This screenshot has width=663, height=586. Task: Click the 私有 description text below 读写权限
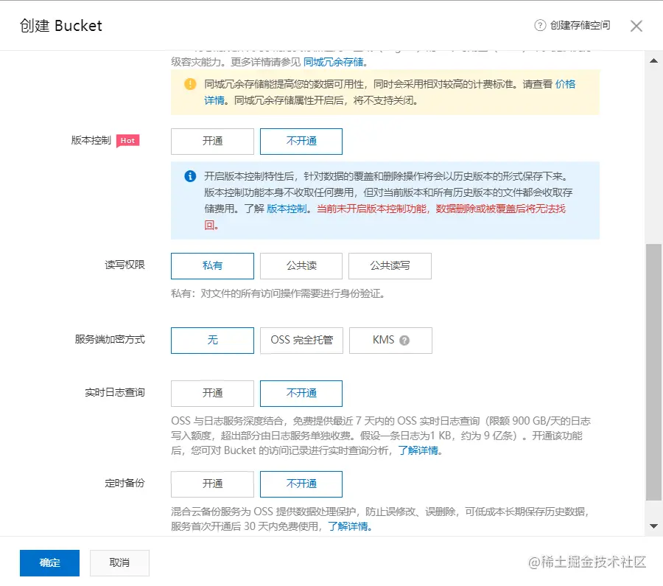coord(278,293)
